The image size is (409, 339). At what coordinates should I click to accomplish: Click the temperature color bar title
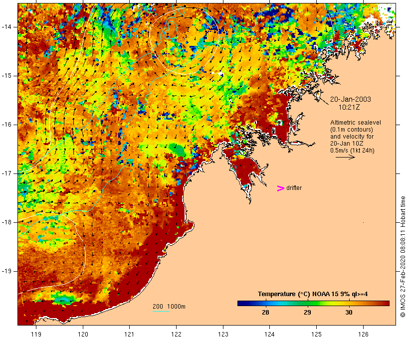point(313,294)
